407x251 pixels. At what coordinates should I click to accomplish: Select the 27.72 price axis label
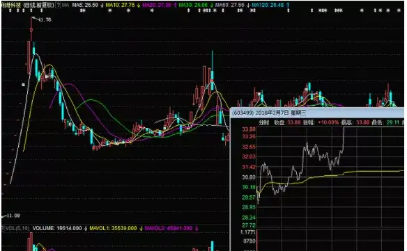point(249,225)
